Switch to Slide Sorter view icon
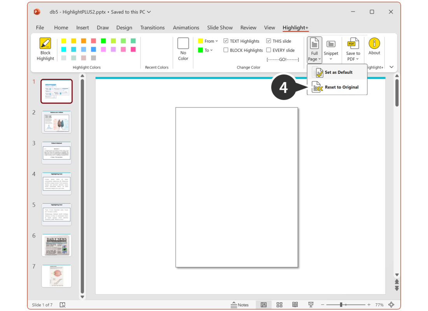The width and height of the screenshot is (428, 311). point(279,305)
